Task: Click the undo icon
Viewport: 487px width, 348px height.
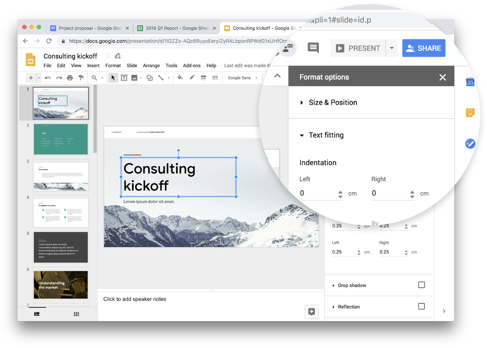Action: [48, 78]
